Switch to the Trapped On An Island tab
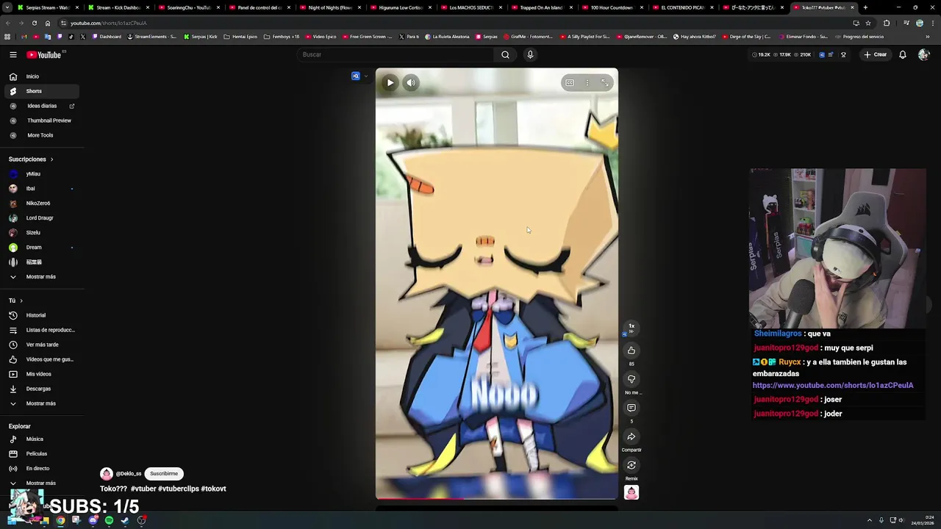Image resolution: width=941 pixels, height=529 pixels. [541, 7]
